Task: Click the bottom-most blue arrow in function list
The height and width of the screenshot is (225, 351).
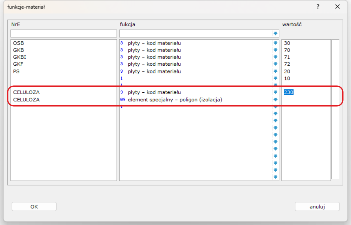Action: 276,177
